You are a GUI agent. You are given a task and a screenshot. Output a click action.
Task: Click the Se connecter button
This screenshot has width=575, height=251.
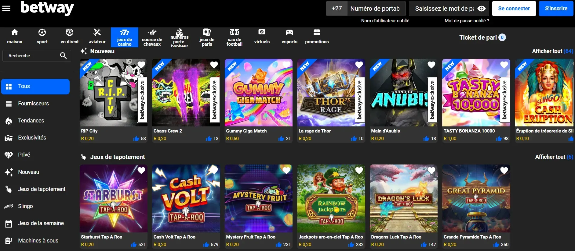514,9
